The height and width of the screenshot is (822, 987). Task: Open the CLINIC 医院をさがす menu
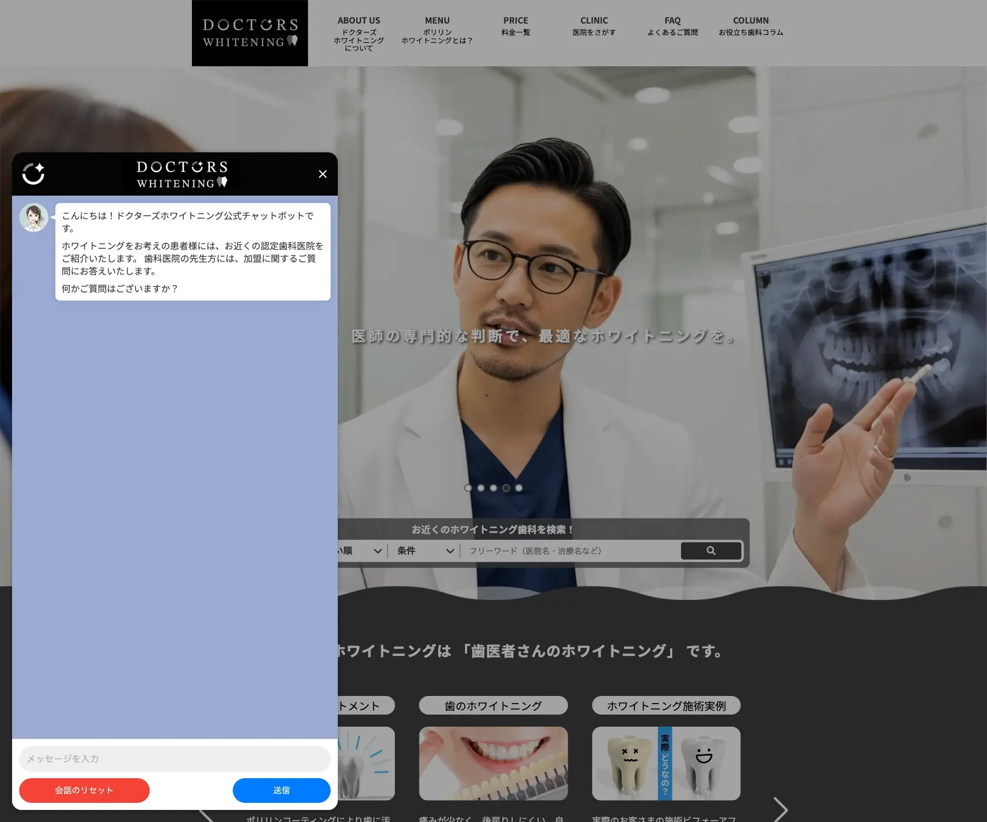pos(594,26)
